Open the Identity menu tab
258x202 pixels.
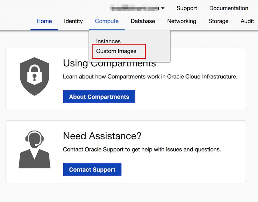pyautogui.click(x=73, y=21)
